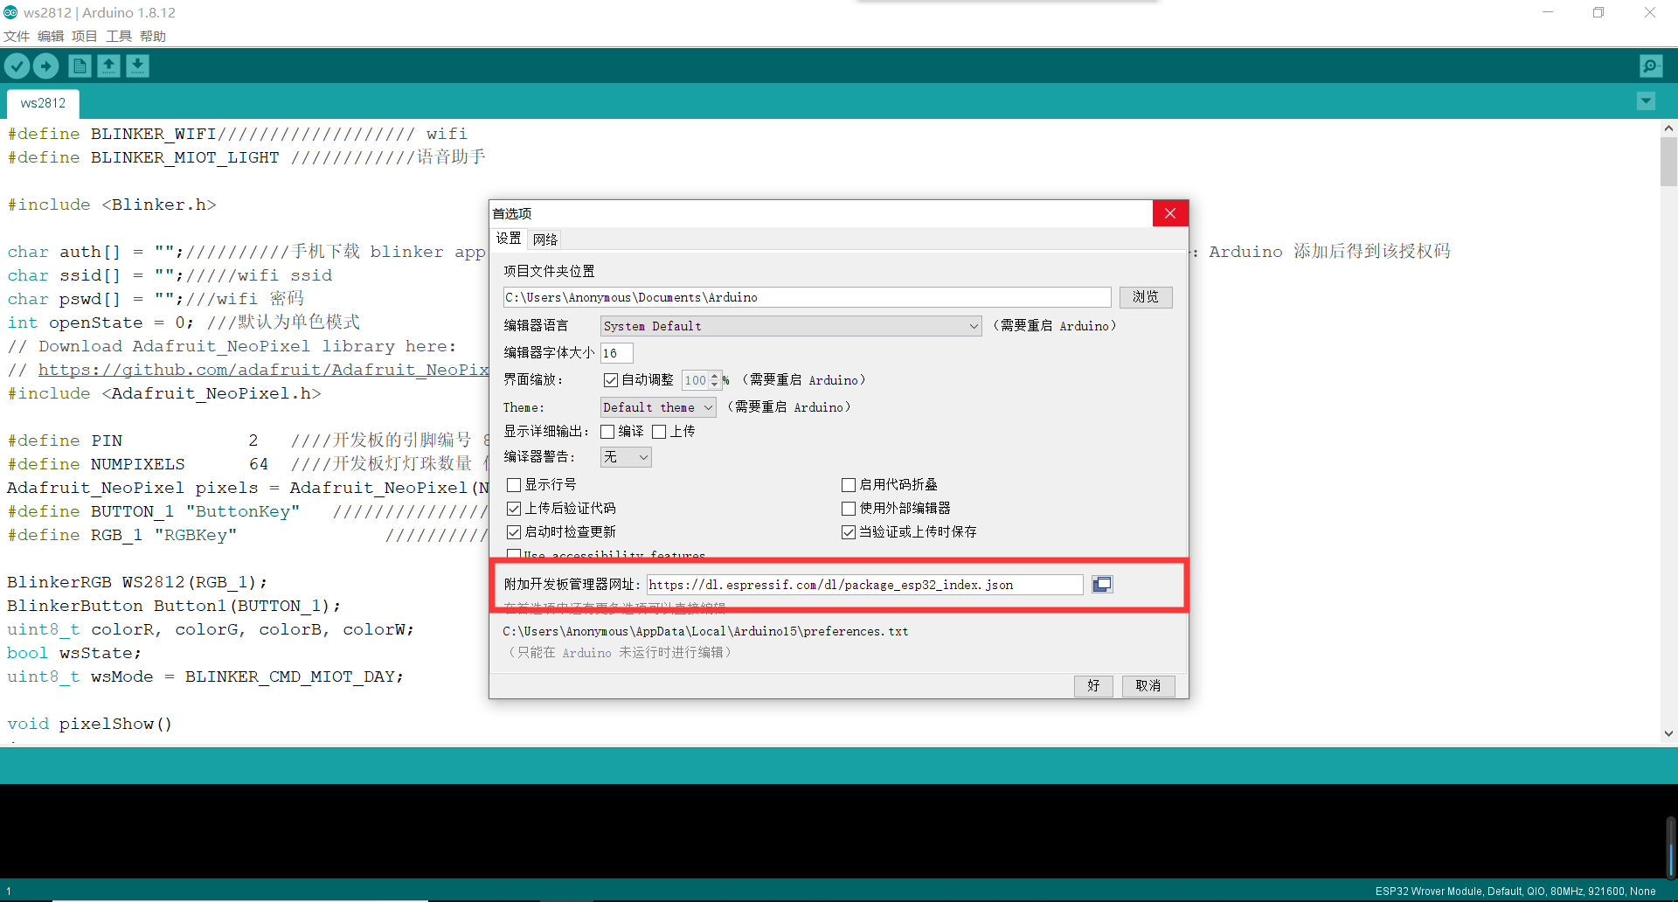Click the board manager URL edit window icon

(1102, 584)
